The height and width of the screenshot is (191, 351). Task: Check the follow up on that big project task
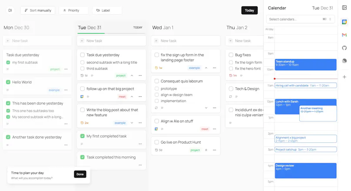tap(83, 89)
